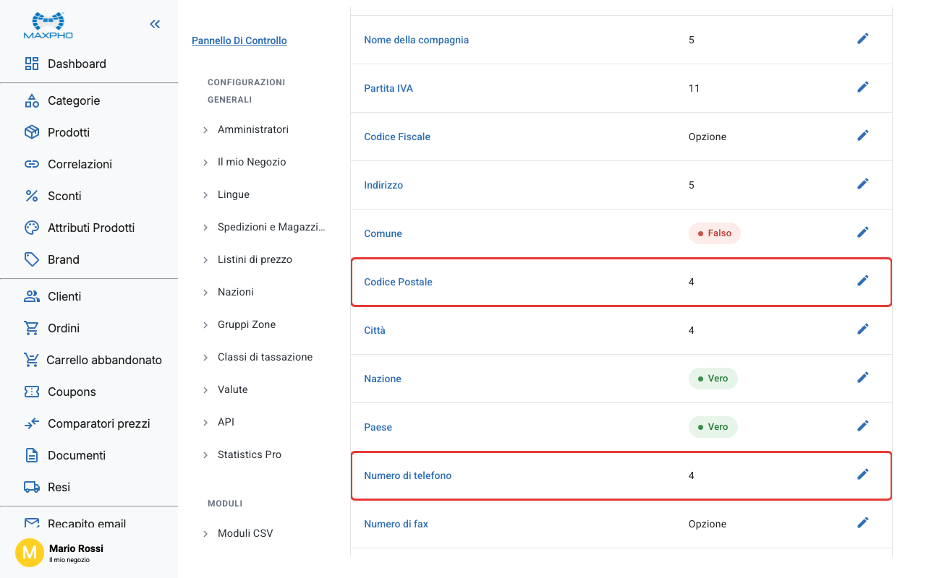
Task: Click the Vero badge for Paese
Action: point(713,427)
